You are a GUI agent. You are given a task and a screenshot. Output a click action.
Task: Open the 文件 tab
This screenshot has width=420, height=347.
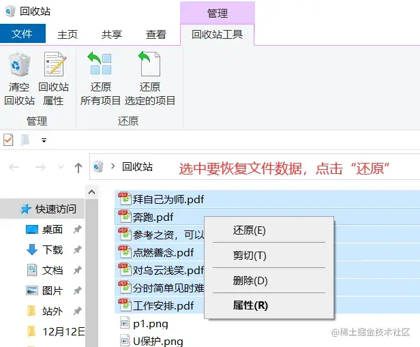pos(22,33)
